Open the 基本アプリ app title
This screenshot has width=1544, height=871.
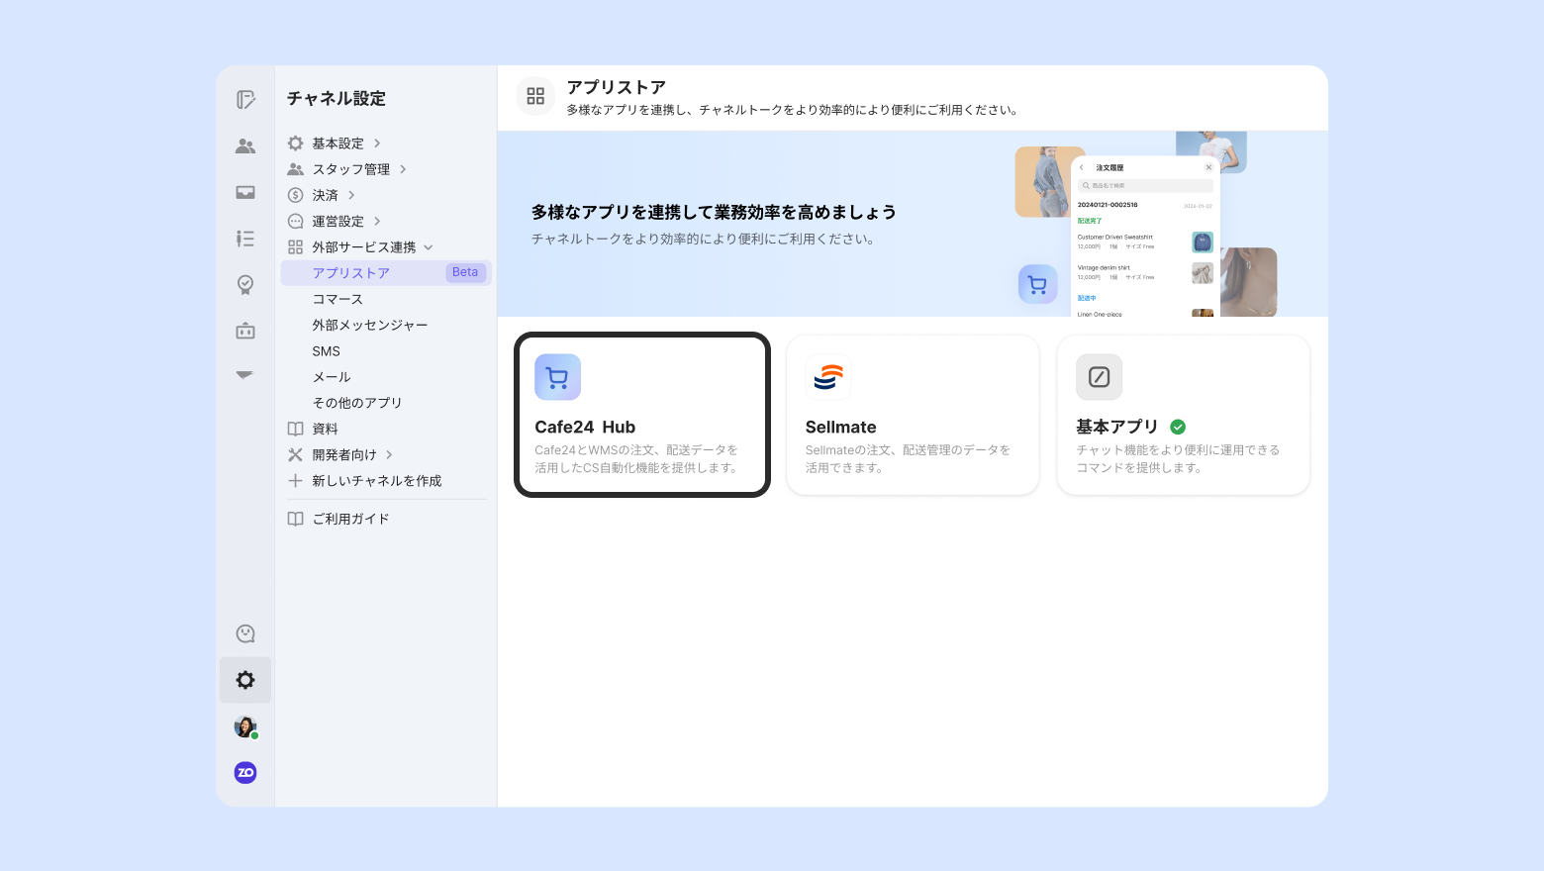coord(1117,427)
